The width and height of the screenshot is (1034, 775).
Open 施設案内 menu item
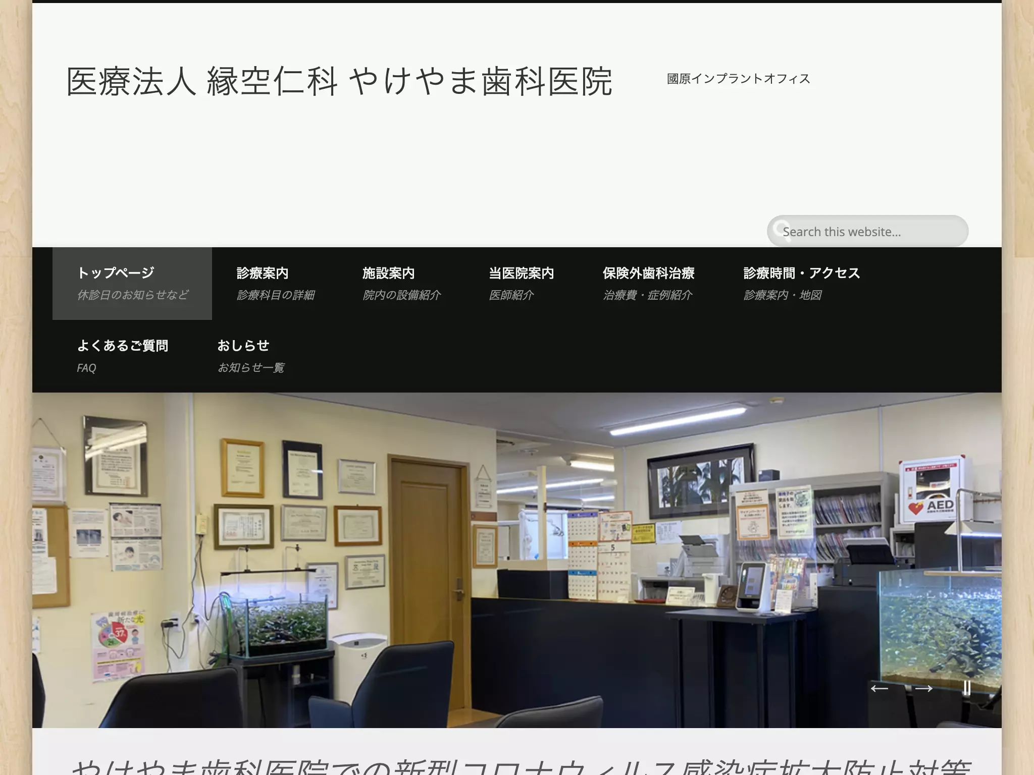401,284
